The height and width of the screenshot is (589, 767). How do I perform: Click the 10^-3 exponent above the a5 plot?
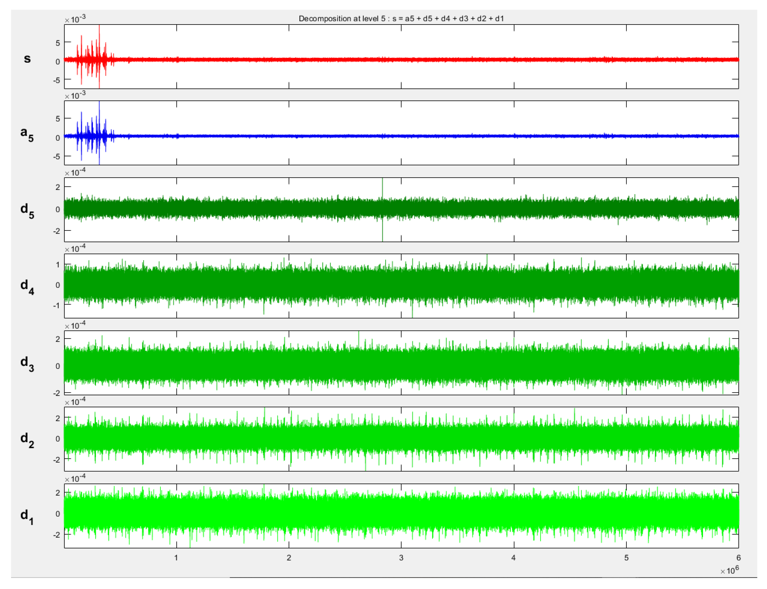pos(75,95)
